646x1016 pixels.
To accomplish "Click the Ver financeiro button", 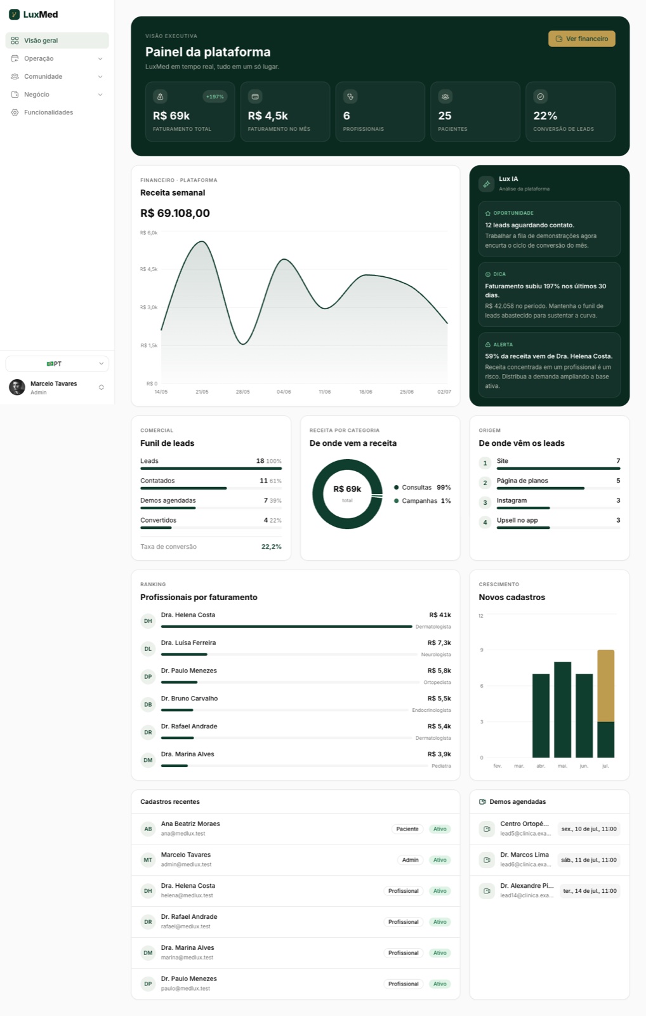I will coord(582,39).
